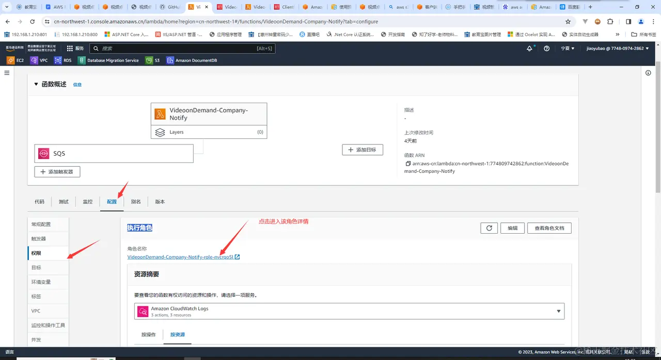Select the 配置 tab
Viewport: 661px width, 360px height.
[x=112, y=202]
